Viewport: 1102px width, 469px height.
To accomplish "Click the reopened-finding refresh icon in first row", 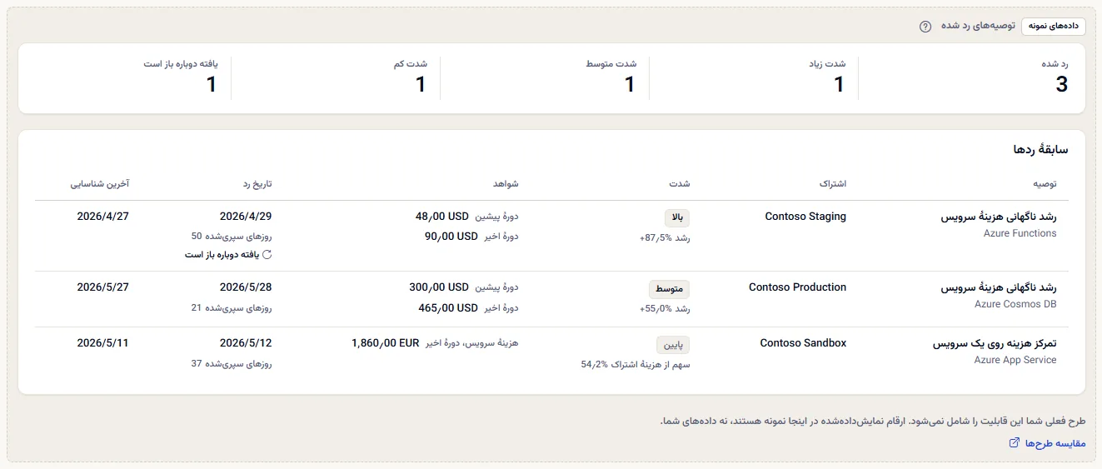I will (x=267, y=254).
